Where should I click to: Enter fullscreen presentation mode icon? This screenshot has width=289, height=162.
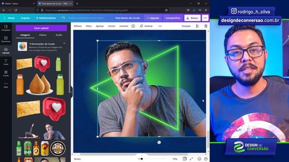pyautogui.click(x=191, y=159)
